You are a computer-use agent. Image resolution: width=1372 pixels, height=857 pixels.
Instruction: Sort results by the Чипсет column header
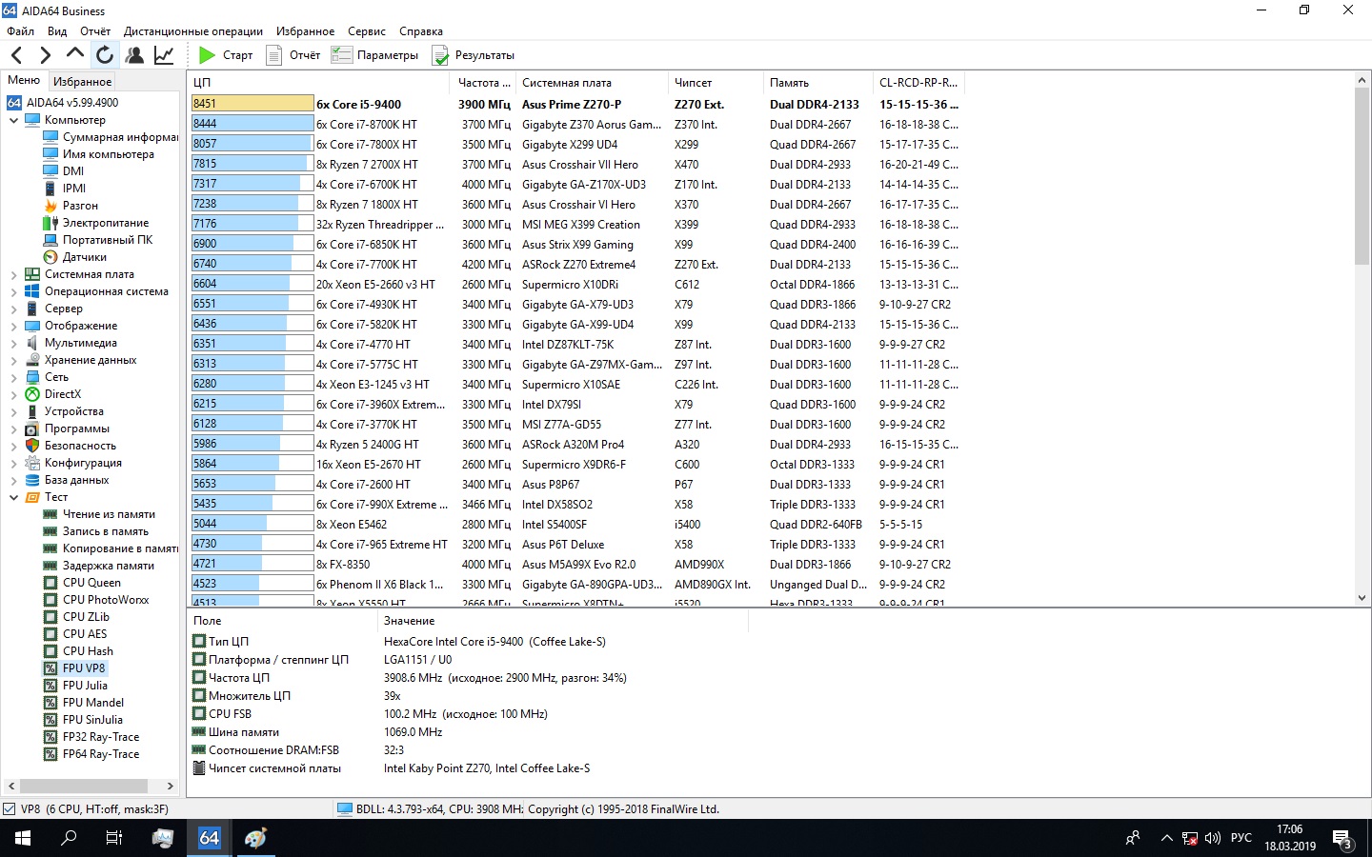pyautogui.click(x=716, y=83)
